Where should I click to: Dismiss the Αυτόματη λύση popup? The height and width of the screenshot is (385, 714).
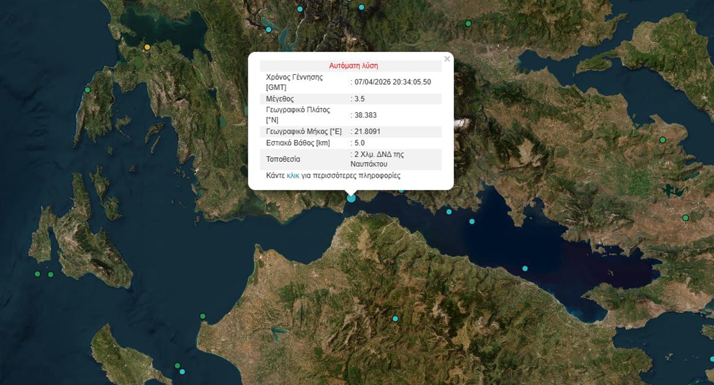[447, 59]
